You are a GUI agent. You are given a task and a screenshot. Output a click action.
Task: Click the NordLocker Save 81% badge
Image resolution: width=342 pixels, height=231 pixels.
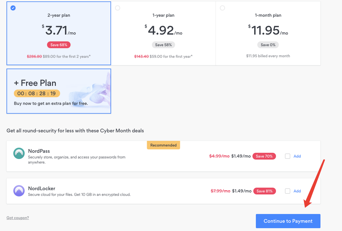264,191
